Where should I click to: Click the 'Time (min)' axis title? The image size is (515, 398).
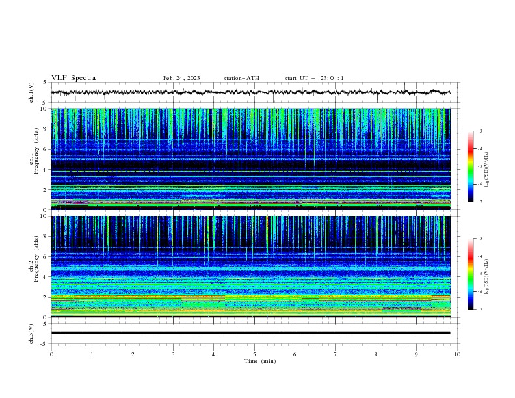pyautogui.click(x=260, y=361)
